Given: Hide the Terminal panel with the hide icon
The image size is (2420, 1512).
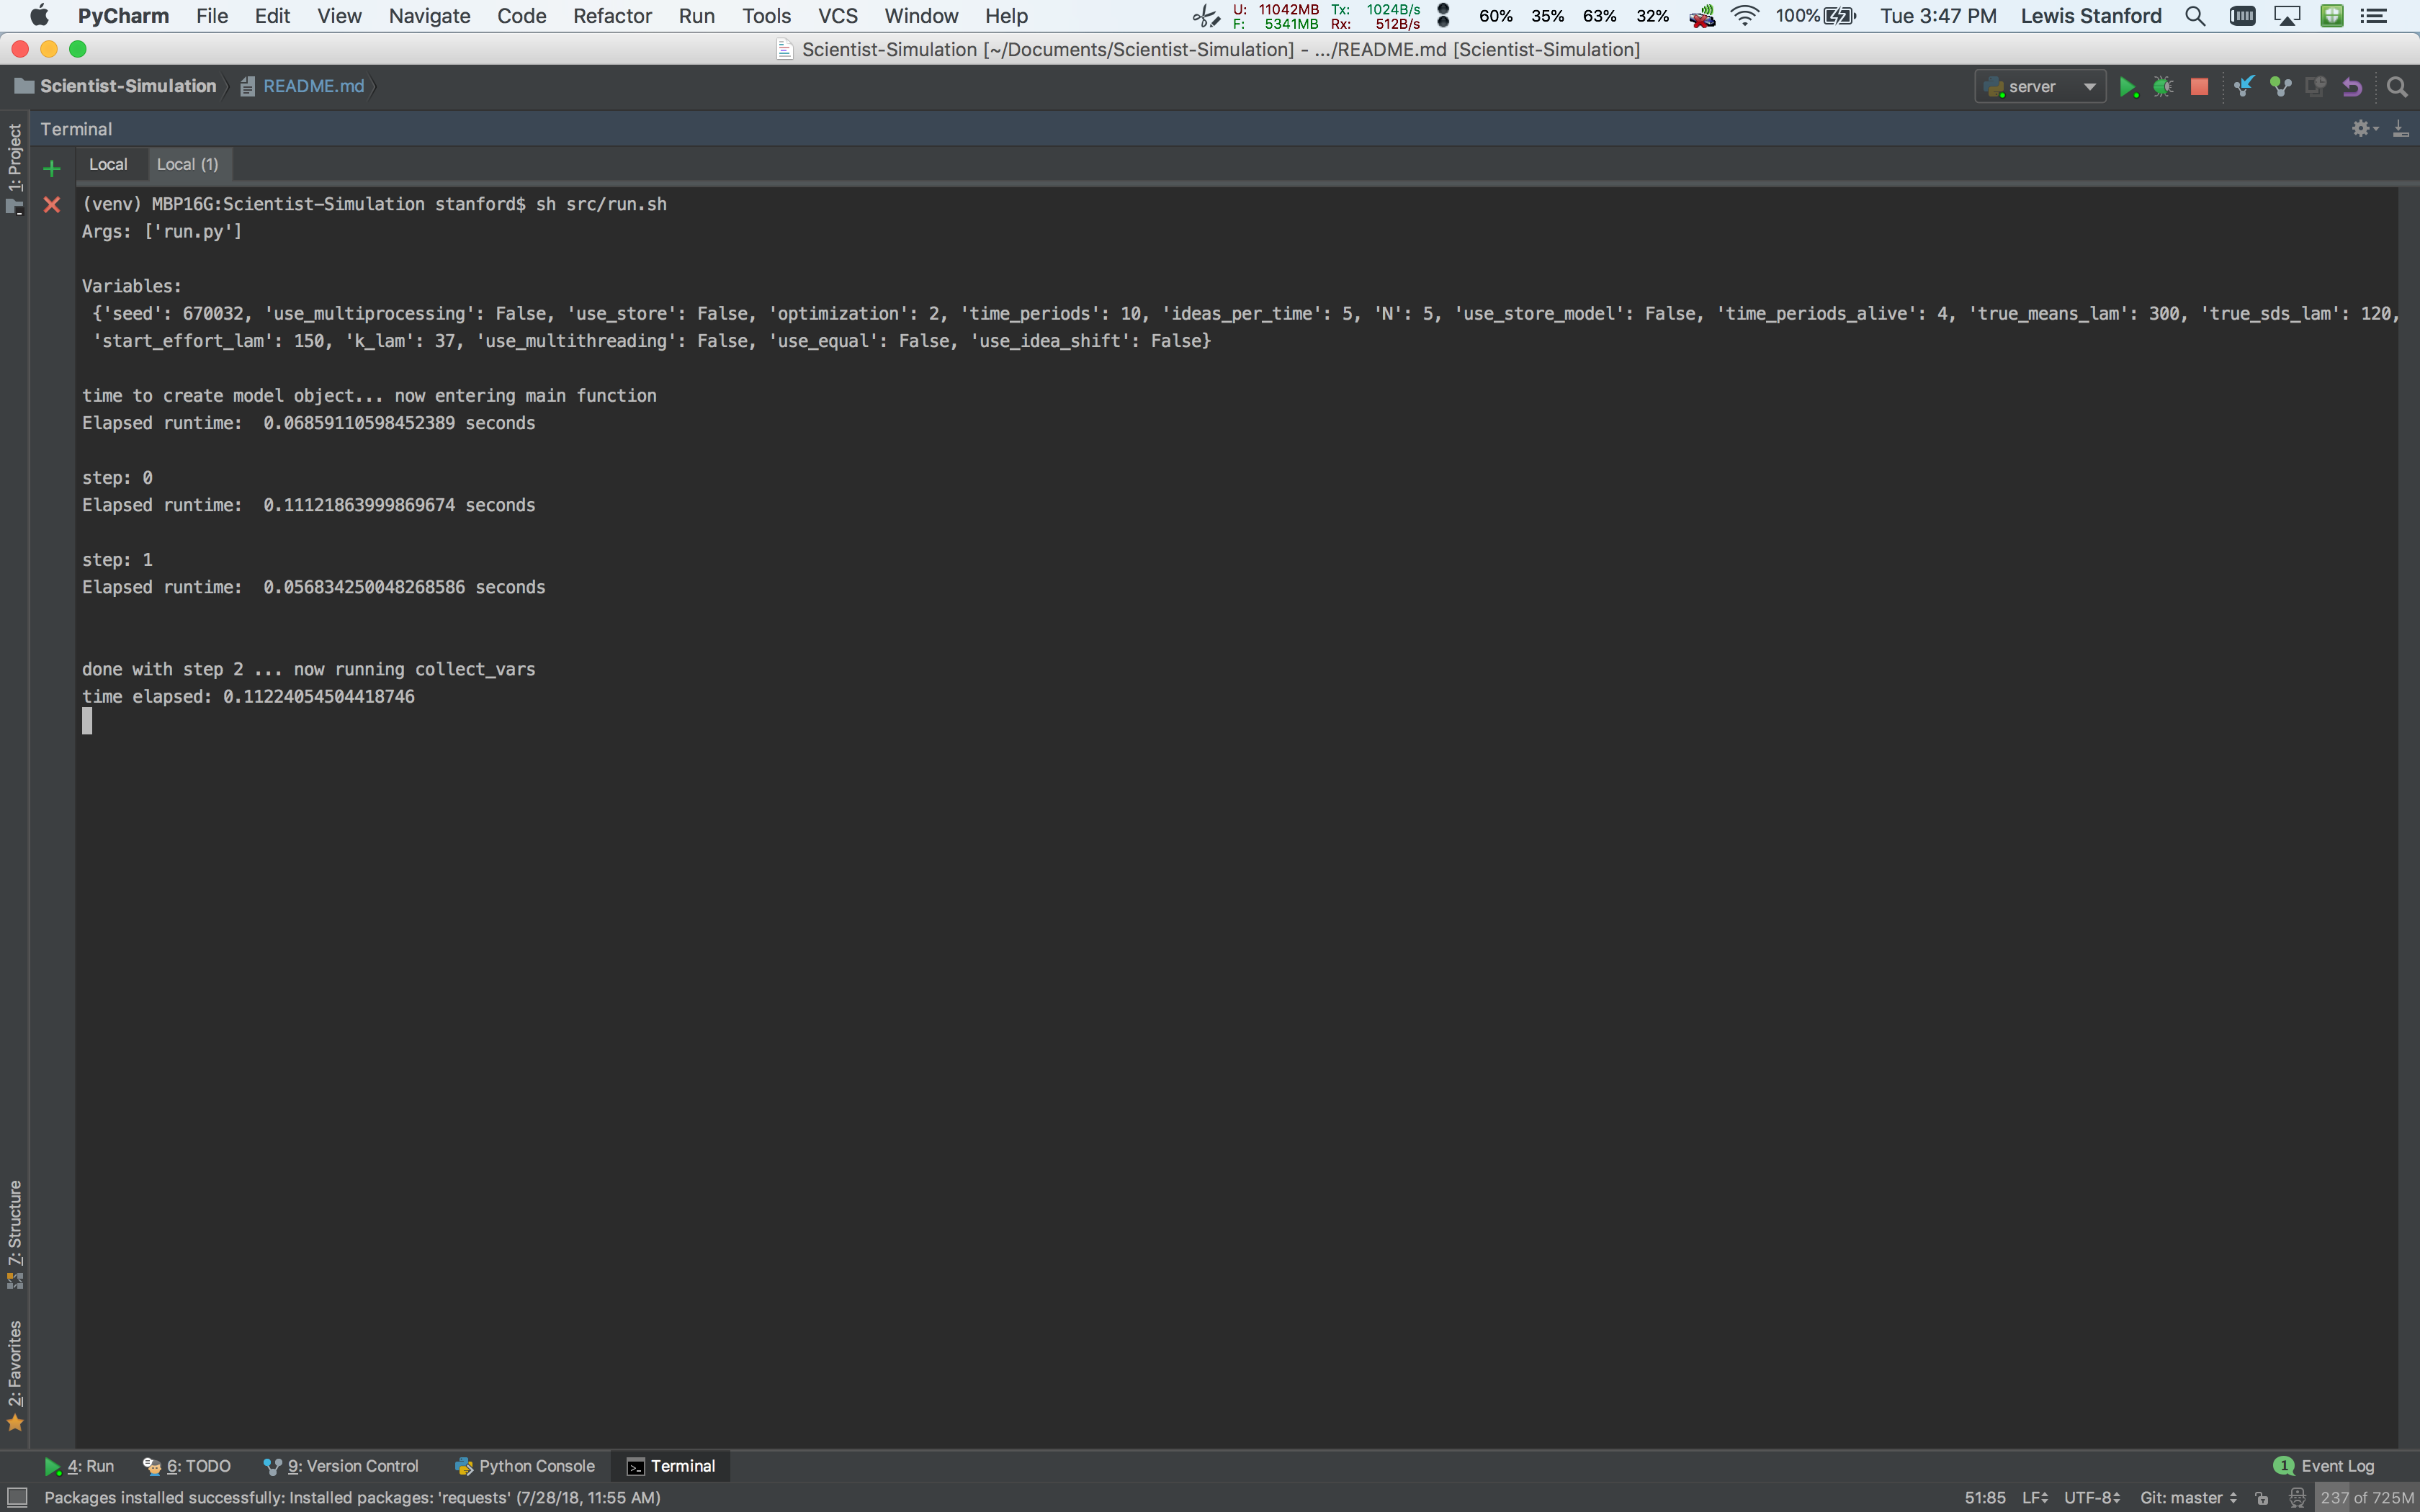Looking at the screenshot, I should [x=2400, y=129].
